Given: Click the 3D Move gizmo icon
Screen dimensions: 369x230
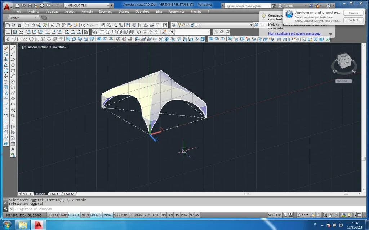Looking at the screenshot, I should 118,39.
